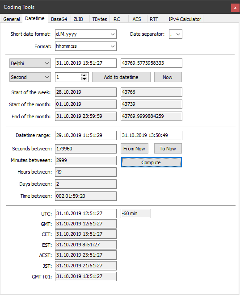
Task: Focus the Datetime range start field
Action: (86, 136)
